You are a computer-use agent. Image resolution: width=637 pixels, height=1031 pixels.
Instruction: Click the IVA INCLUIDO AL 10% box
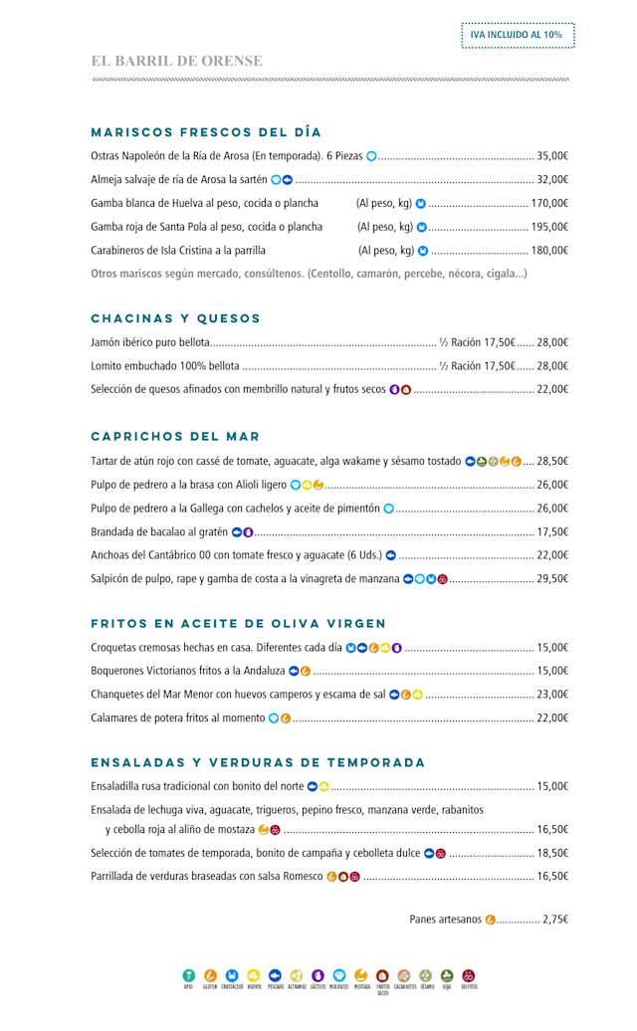coord(518,35)
